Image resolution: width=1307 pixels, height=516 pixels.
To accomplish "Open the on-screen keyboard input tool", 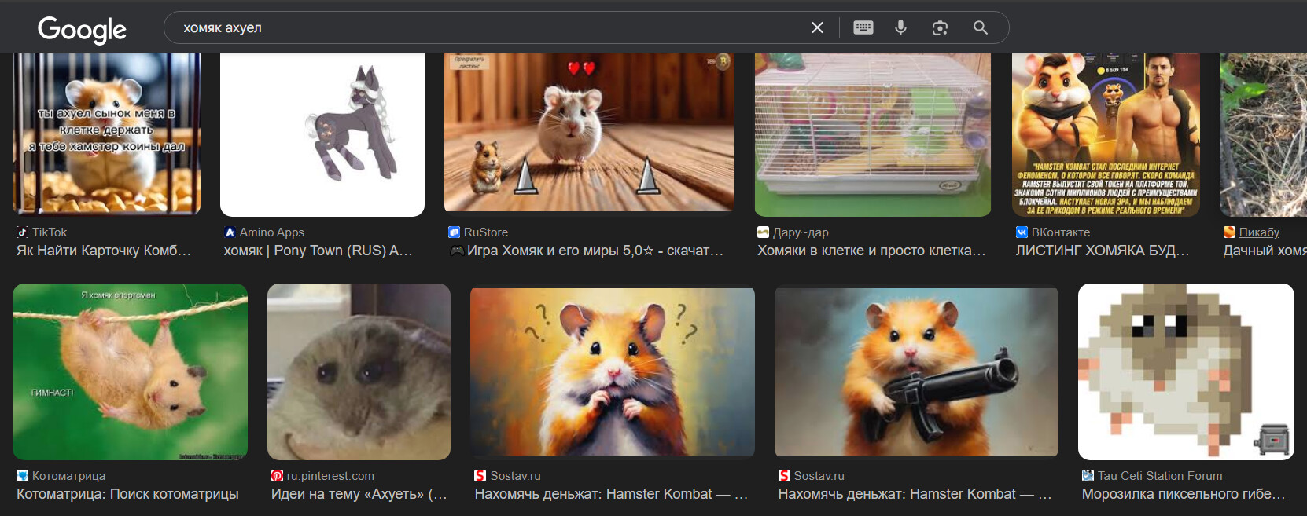I will (x=863, y=27).
